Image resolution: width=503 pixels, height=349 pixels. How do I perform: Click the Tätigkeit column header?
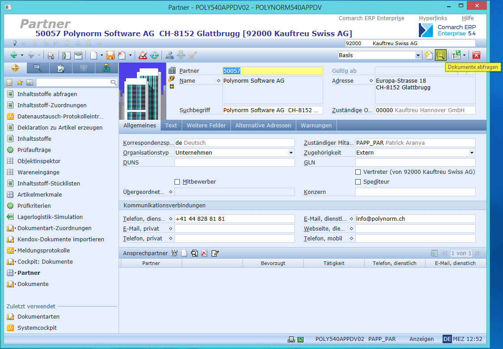coord(334,263)
